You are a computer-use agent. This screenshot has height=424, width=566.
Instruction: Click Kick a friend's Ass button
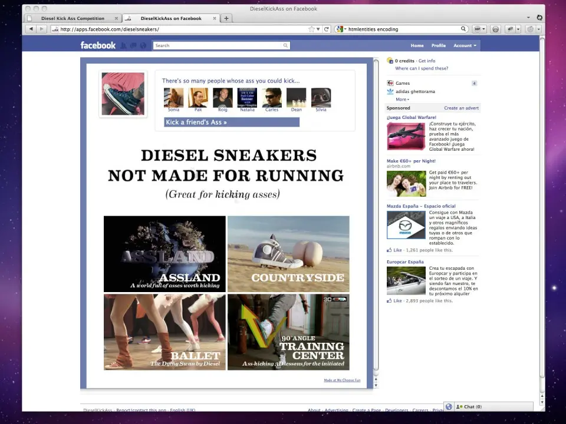tap(232, 122)
